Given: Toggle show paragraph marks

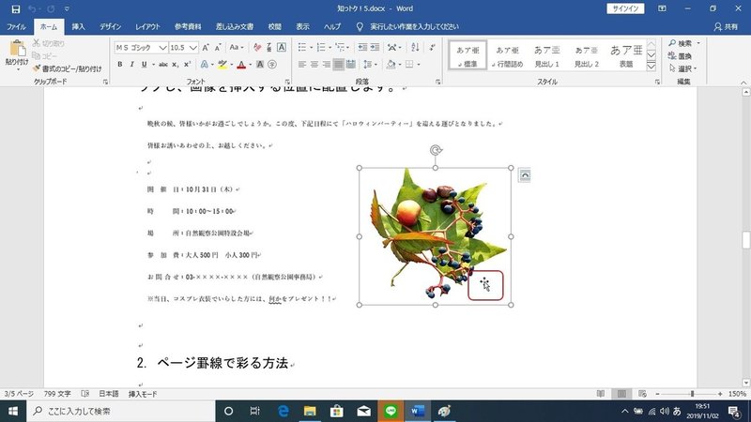Looking at the screenshot, I should [433, 48].
